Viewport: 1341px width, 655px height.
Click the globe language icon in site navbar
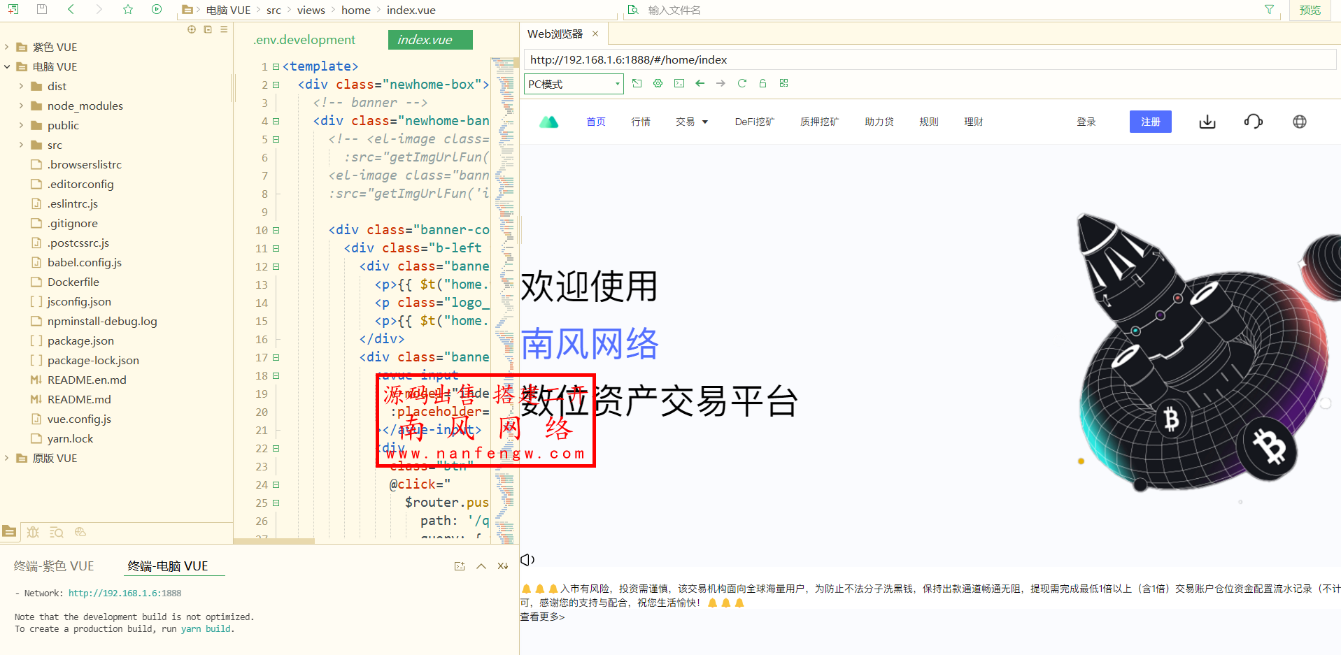[x=1299, y=121]
